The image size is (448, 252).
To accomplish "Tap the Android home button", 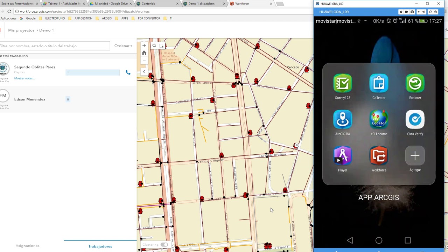I will [379, 240].
